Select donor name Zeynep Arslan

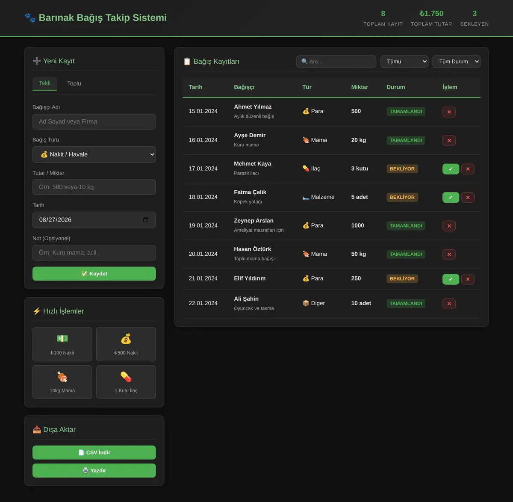tap(254, 221)
